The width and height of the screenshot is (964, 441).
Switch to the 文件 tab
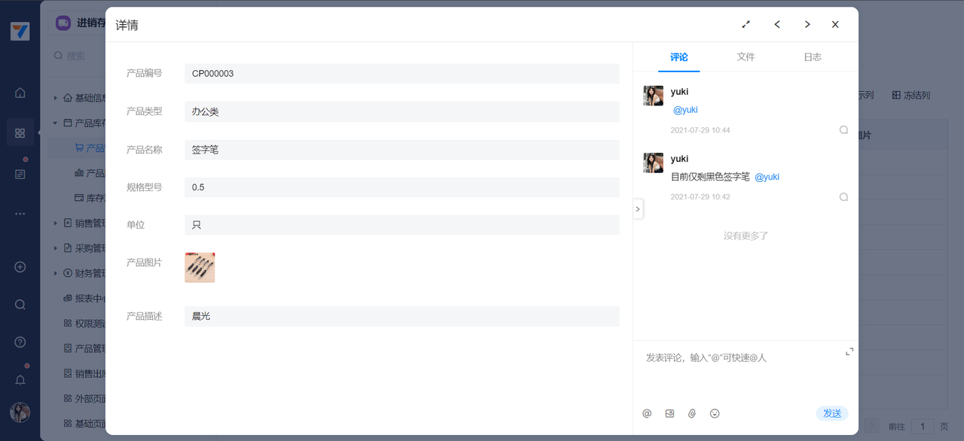746,57
